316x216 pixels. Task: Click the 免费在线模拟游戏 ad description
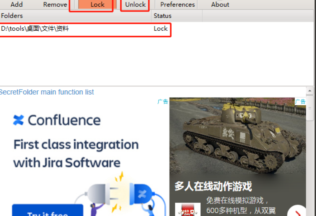(x=241, y=205)
